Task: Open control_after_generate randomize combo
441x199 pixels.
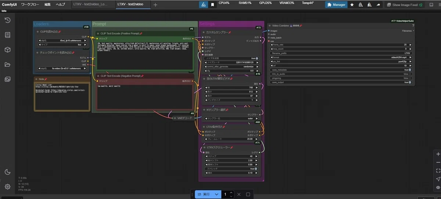Action: click(231, 67)
